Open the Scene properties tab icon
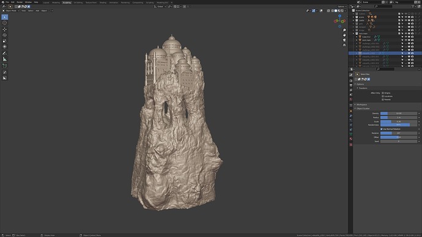 pos(351,94)
